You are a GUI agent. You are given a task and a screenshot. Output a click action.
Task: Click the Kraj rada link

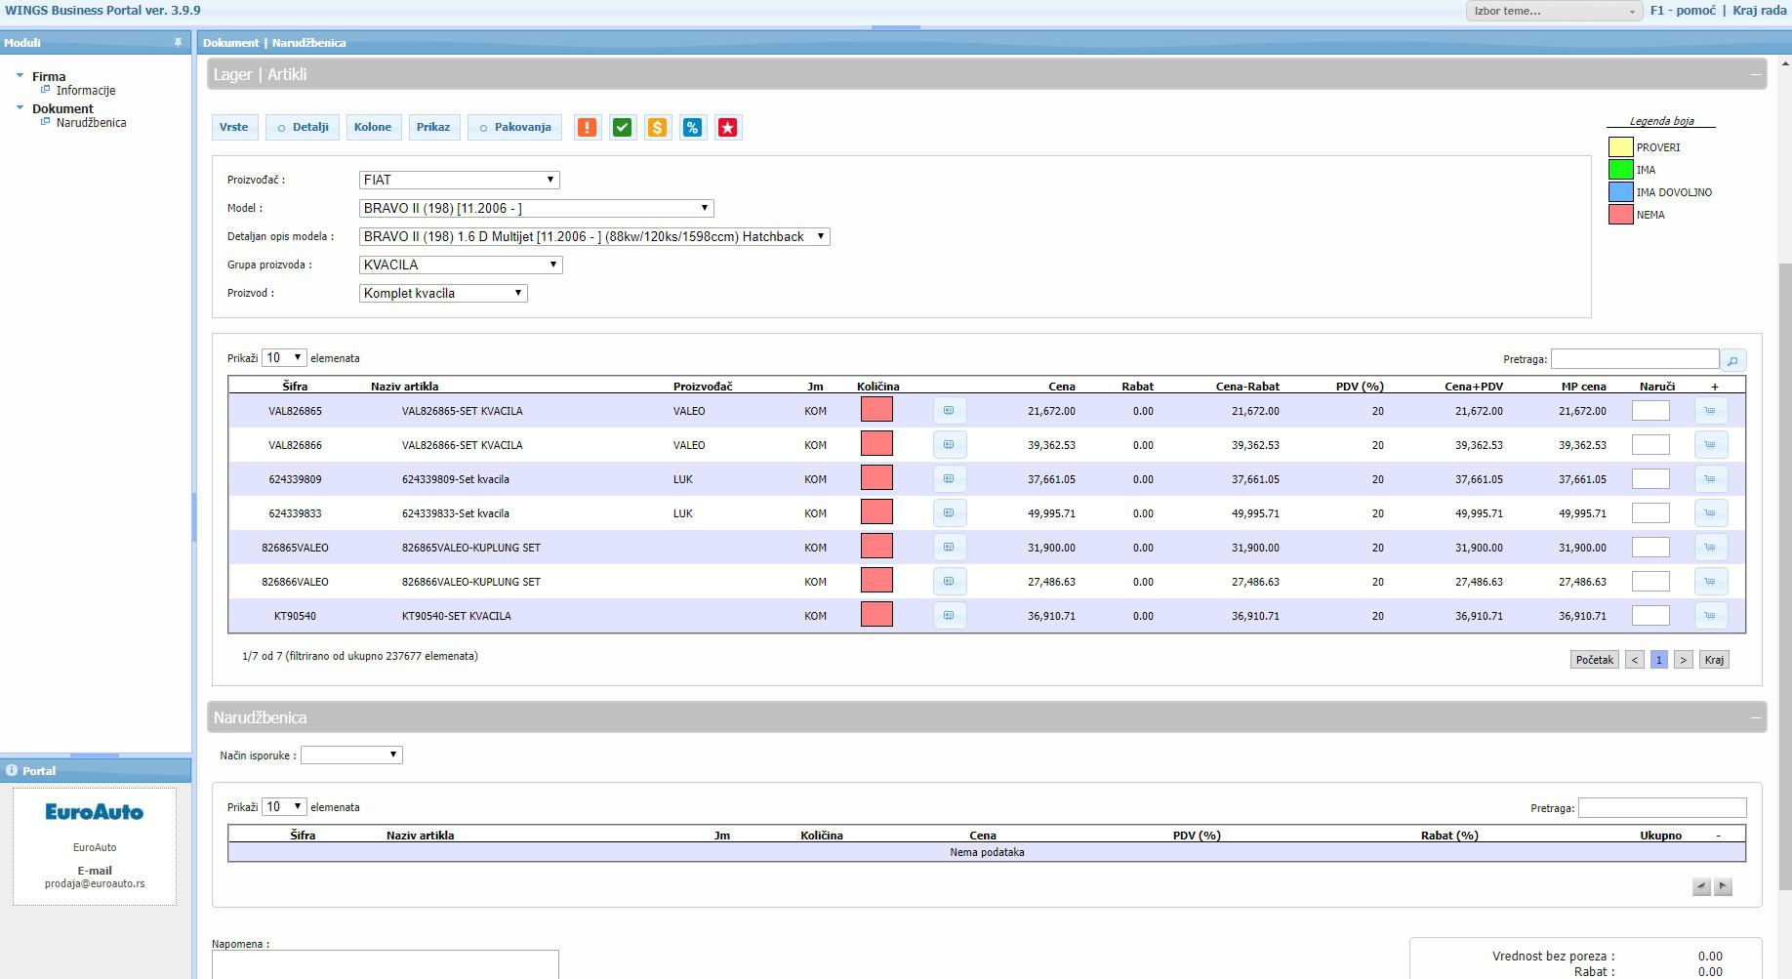[x=1760, y=11]
